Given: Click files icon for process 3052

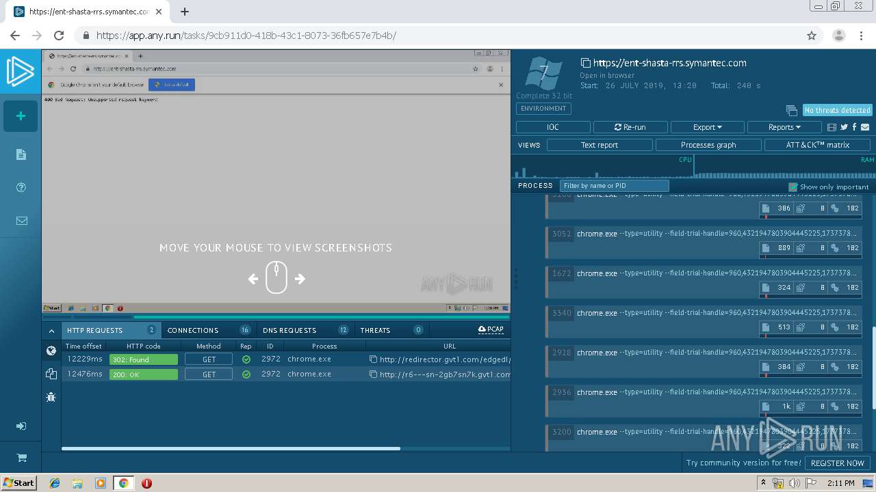Looking at the screenshot, I should click(x=766, y=248).
